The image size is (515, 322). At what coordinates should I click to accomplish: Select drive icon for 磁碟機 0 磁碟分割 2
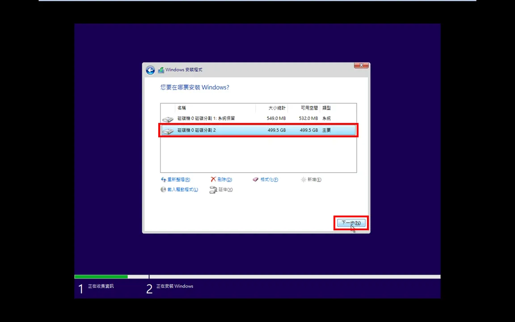coord(168,131)
